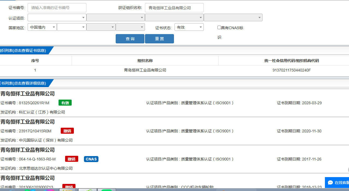Click the 组织名称 column header
Screen dimensions: 349x191
click(x=145, y=61)
